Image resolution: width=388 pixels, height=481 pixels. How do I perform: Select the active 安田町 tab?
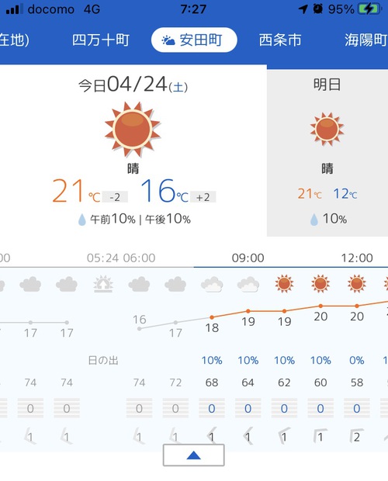pos(194,40)
